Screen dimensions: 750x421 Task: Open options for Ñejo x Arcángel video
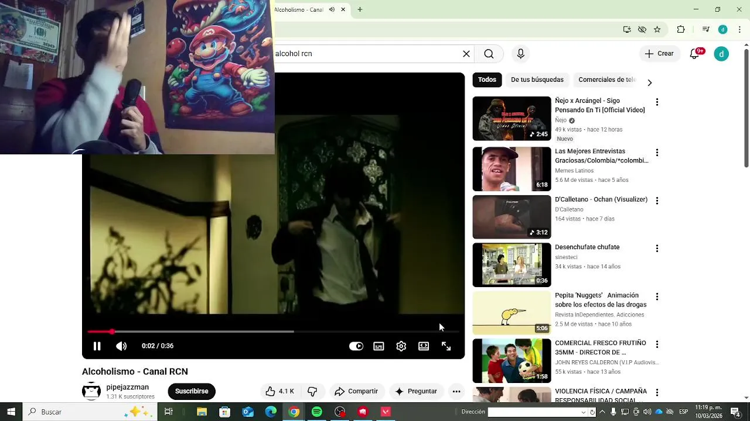coord(657,102)
